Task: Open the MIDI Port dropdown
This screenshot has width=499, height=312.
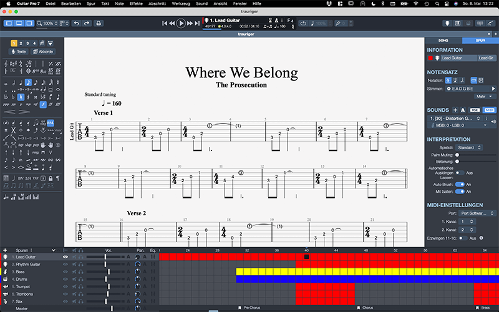Action: point(477,213)
